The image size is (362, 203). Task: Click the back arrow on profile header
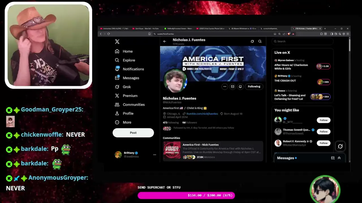[165, 41]
